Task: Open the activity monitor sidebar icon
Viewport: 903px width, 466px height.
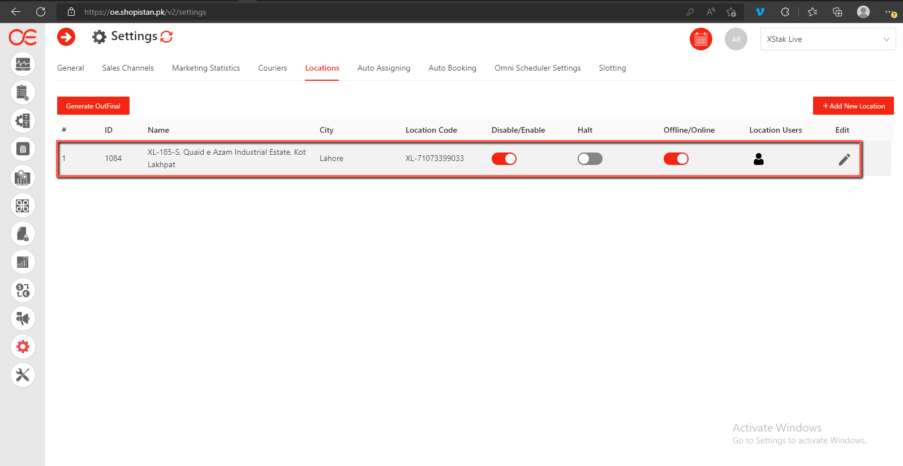Action: [x=23, y=64]
